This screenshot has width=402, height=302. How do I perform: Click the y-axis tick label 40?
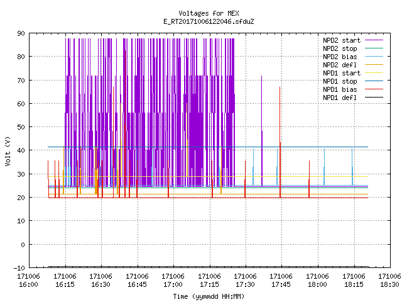pos(21,150)
